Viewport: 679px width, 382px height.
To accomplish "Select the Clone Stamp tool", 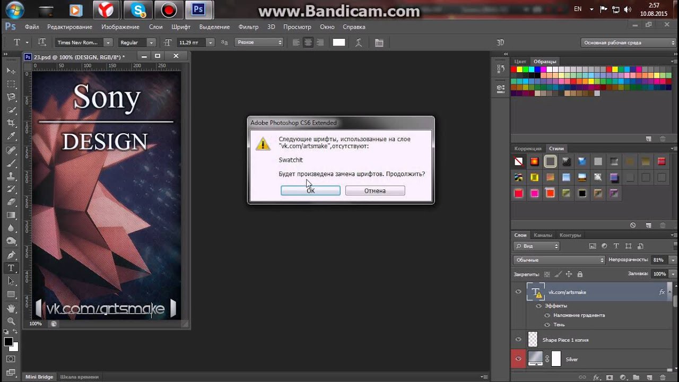I will pyautogui.click(x=11, y=176).
